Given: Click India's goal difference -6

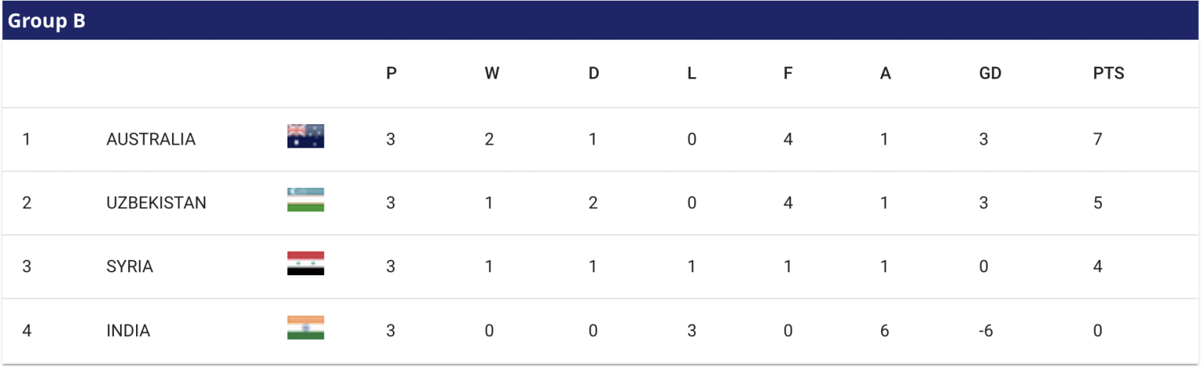Looking at the screenshot, I should click(986, 331).
